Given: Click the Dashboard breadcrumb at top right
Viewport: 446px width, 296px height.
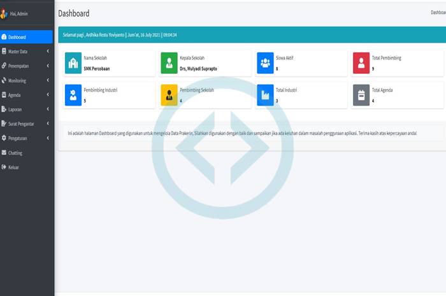Looking at the screenshot, I should (438, 13).
